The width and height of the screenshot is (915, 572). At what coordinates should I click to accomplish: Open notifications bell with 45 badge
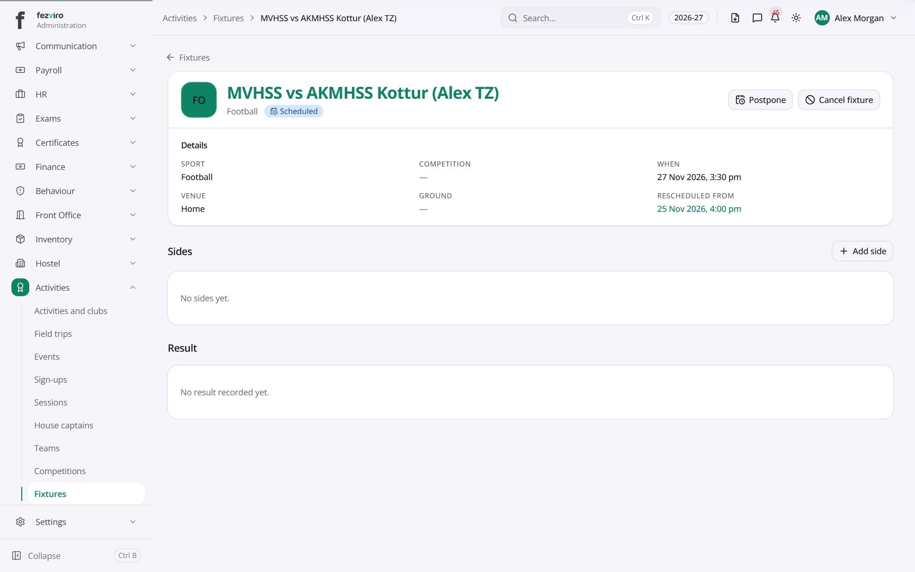775,17
